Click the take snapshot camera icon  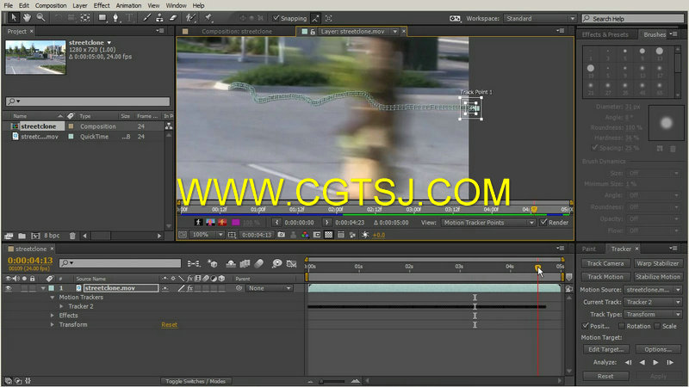(x=282, y=235)
